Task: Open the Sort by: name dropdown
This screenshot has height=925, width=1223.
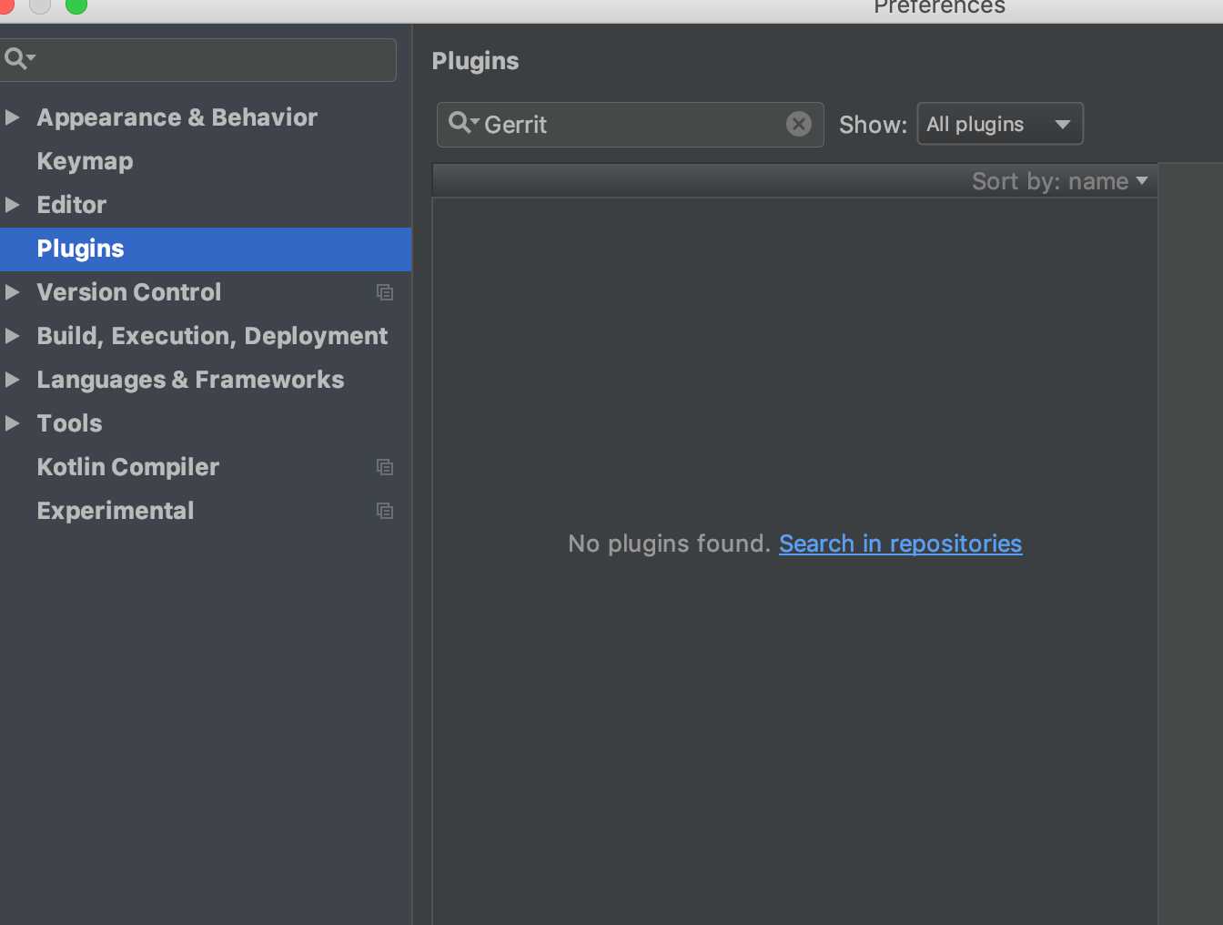Action: [1059, 181]
